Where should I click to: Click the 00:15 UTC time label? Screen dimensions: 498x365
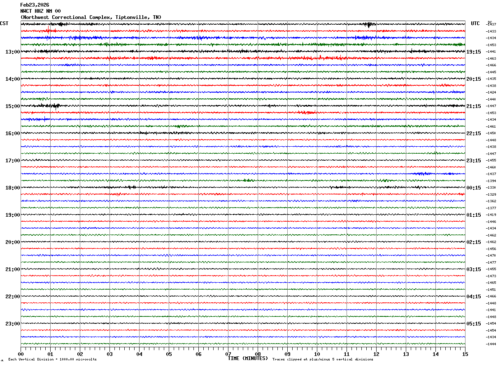pos(473,188)
